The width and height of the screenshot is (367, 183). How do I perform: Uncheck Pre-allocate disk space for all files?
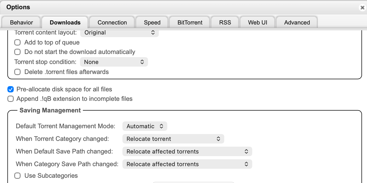[11, 90]
